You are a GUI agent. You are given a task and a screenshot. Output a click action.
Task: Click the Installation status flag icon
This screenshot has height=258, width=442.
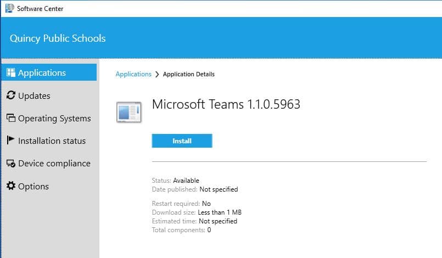[x=10, y=141]
